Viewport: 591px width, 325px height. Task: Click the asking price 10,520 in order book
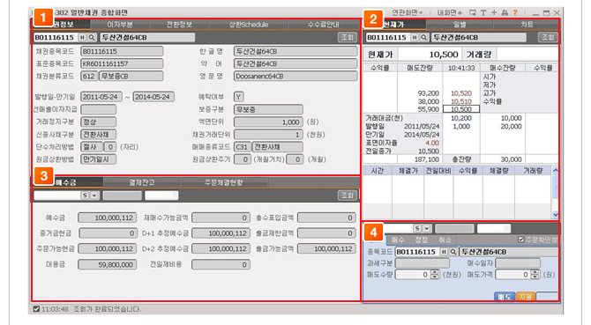click(x=461, y=93)
